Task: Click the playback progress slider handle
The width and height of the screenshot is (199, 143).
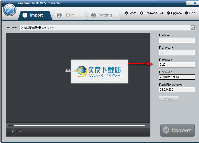Action: point(10,125)
